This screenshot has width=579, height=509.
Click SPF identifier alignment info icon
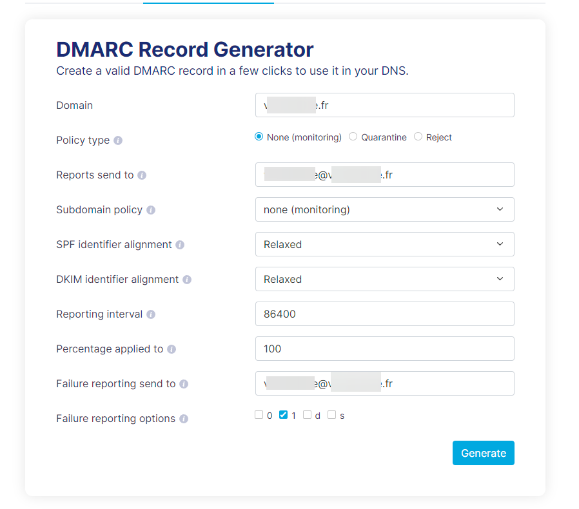pos(180,245)
